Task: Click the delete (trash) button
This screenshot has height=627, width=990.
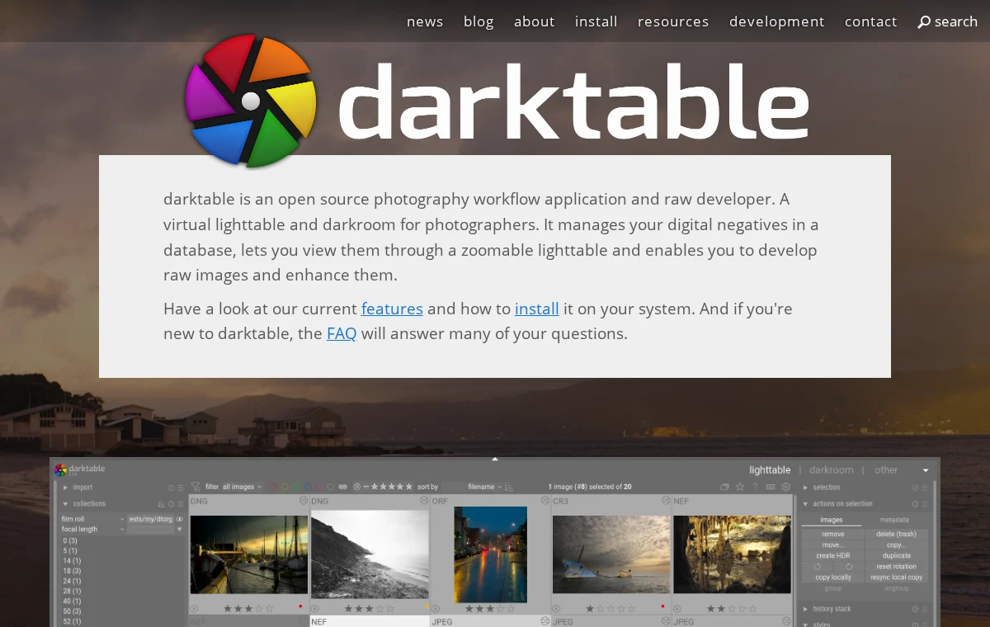Action: pyautogui.click(x=897, y=534)
